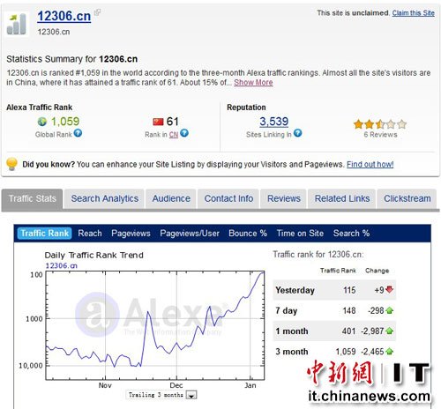Click the 1 month traffic rank value 401
Screen dimensions: 441x409
(x=348, y=331)
